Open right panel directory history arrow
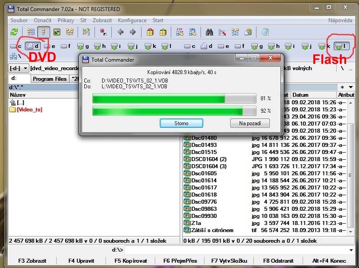Image resolution: width=359 pixels, height=268 pixels. tap(351, 87)
